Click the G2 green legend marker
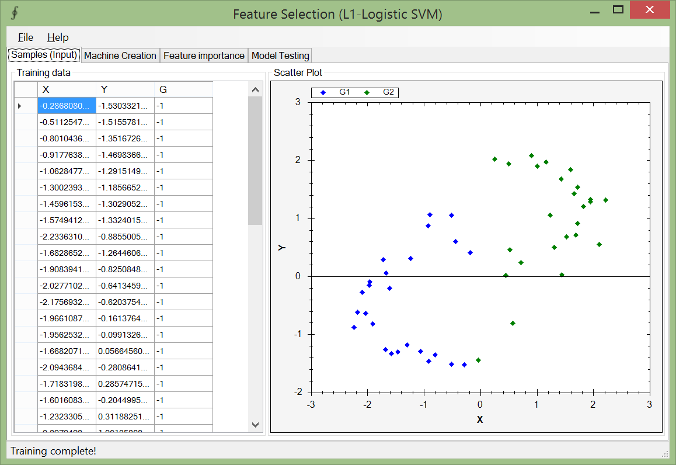Image resolution: width=676 pixels, height=465 pixels. [367, 92]
